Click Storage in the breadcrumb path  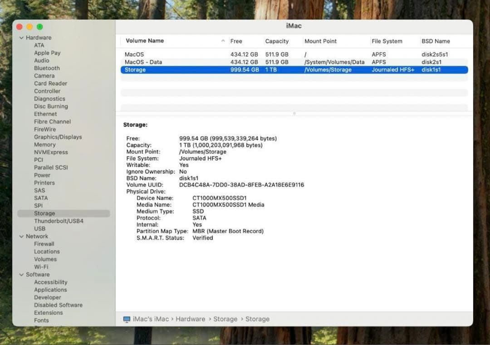click(x=225, y=319)
